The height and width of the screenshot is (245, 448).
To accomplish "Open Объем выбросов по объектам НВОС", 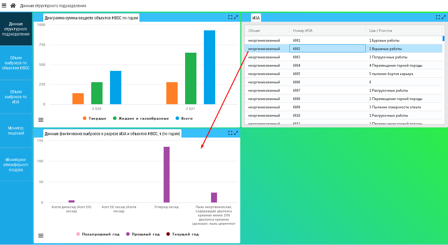I will pyautogui.click(x=16, y=63).
